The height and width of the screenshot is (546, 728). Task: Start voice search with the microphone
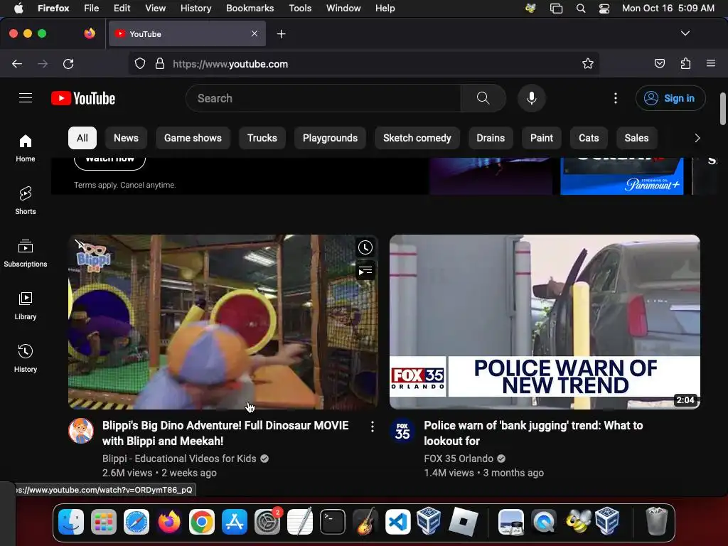pos(532,98)
